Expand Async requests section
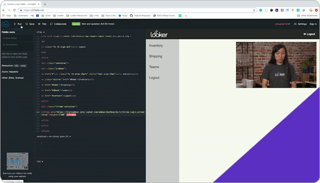Viewport: 320px width, 183px height. [10, 72]
